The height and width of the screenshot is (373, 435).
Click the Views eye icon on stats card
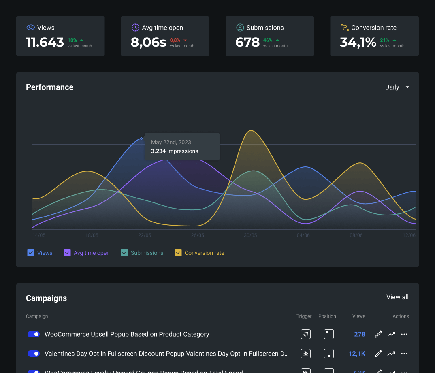[30, 27]
